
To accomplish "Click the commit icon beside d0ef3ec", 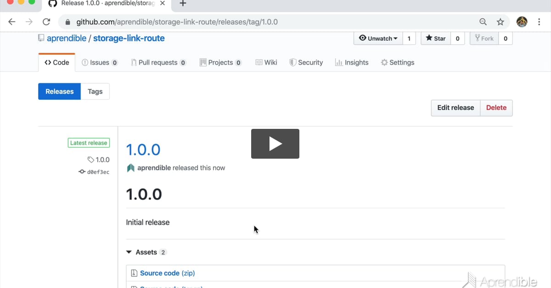I will point(82,172).
